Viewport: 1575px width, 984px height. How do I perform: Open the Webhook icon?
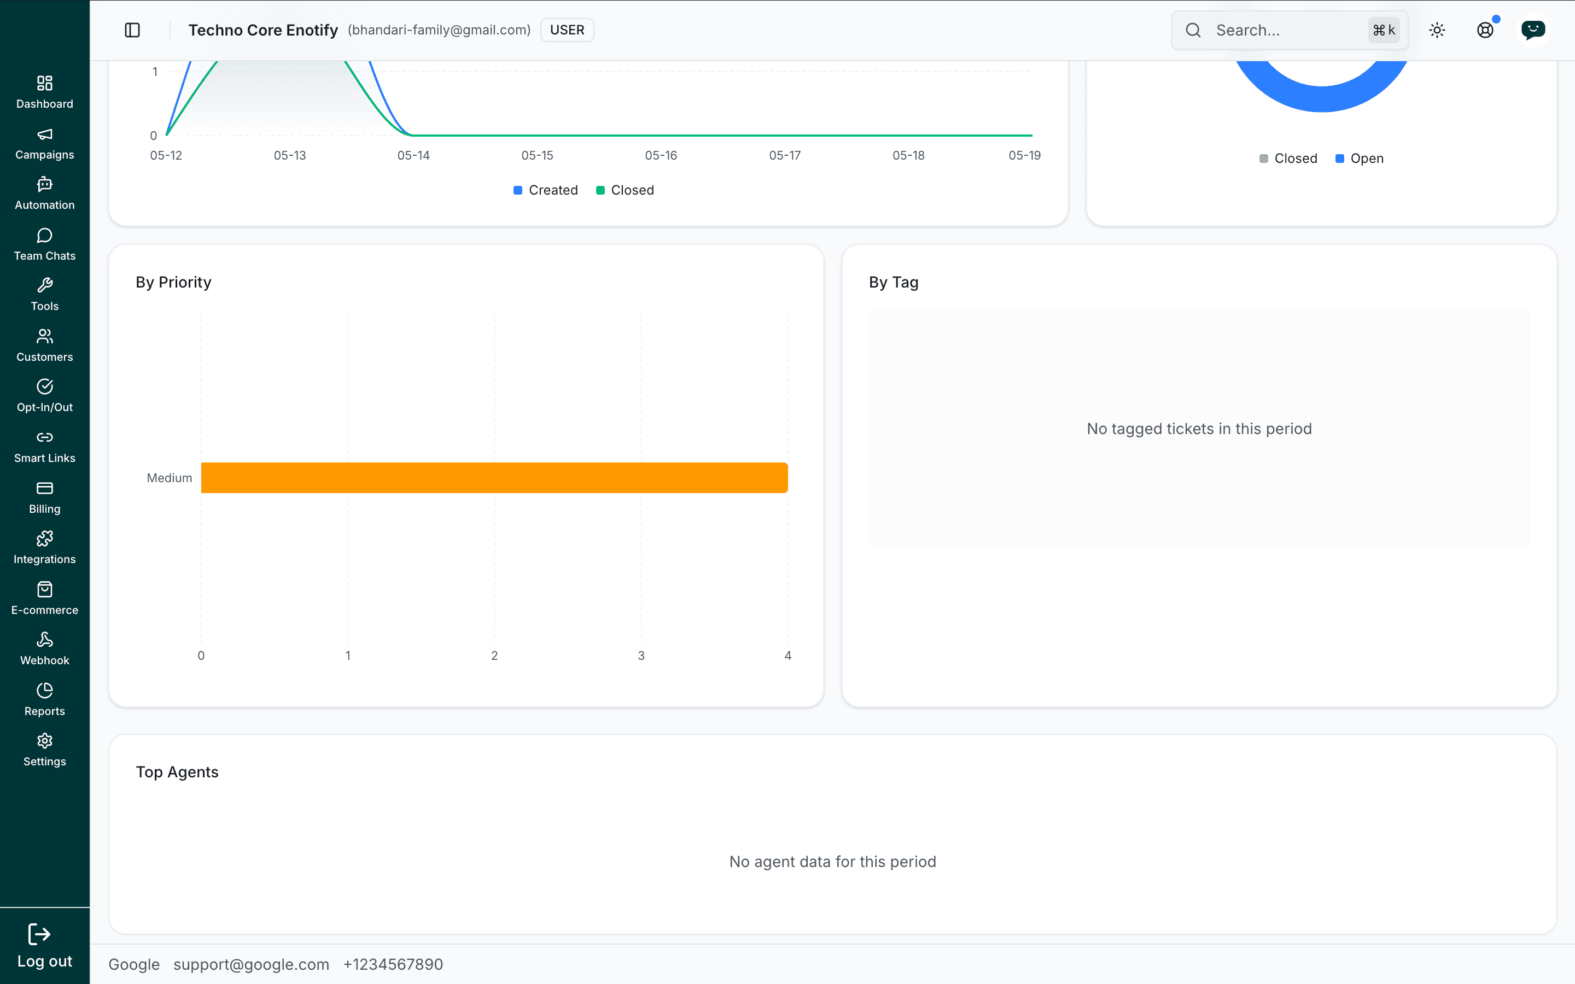(x=44, y=640)
